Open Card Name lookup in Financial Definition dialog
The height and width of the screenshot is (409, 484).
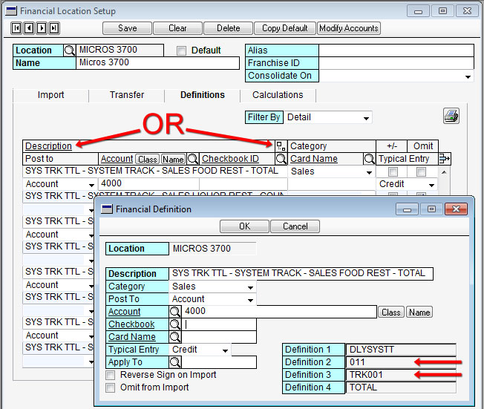click(x=175, y=337)
